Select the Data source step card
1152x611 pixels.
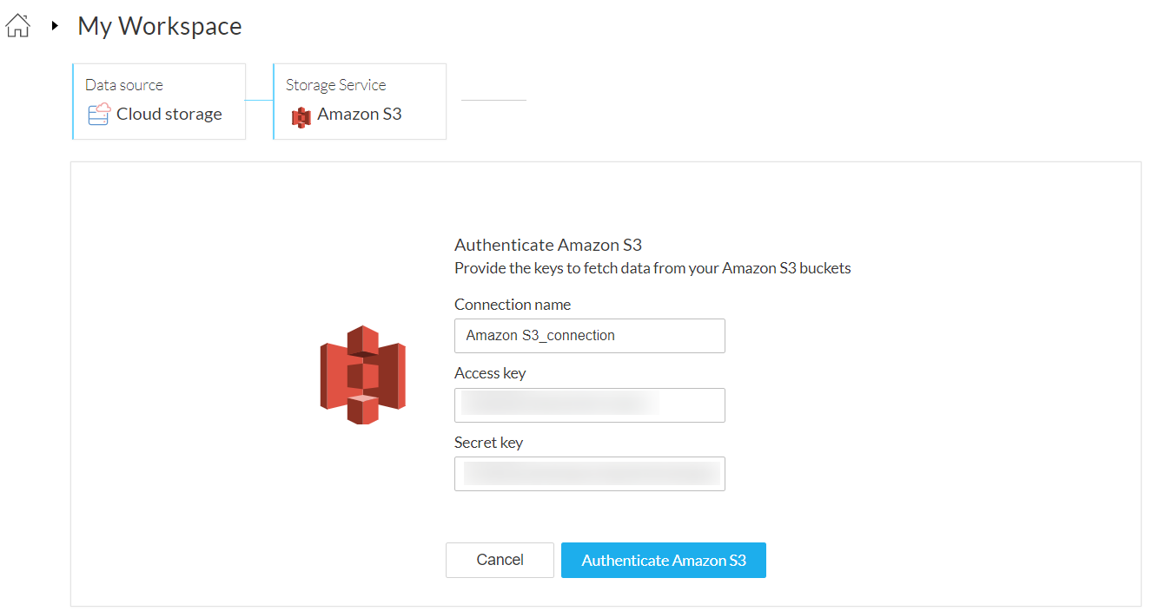(x=159, y=101)
